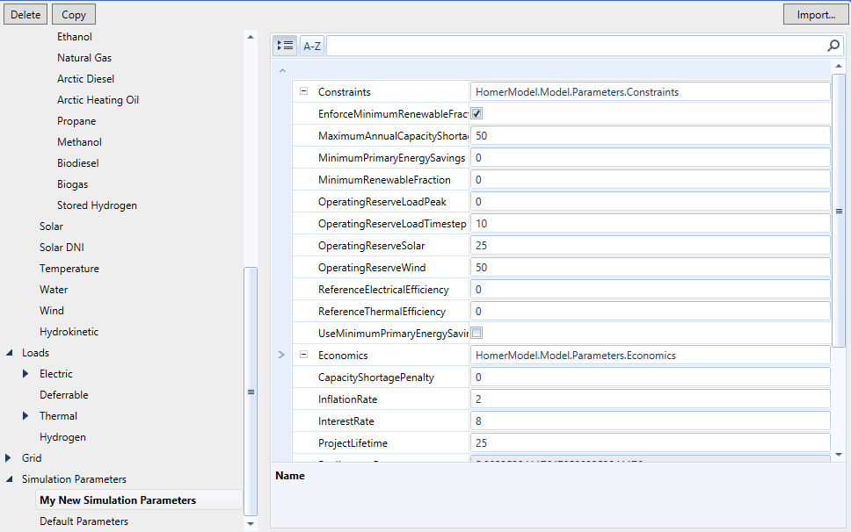Select Ethanol in the sidebar
Screen dimensions: 851x532
pyautogui.click(x=74, y=36)
